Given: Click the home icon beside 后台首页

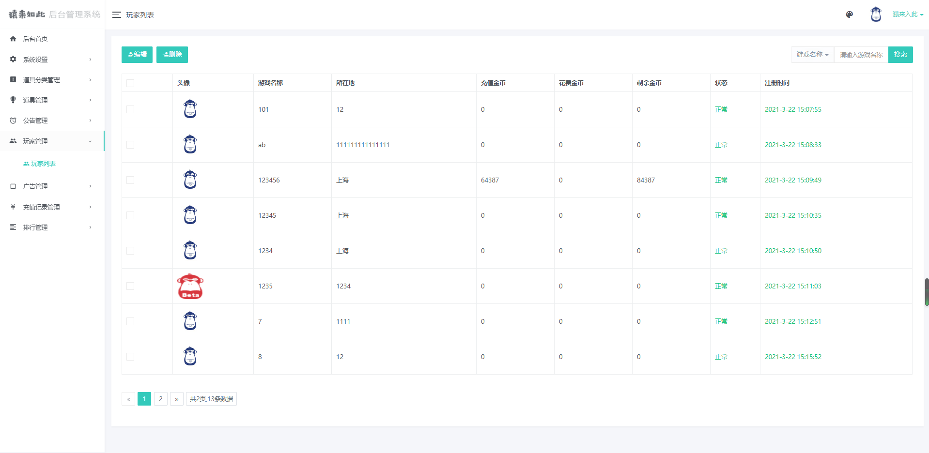Looking at the screenshot, I should pos(13,39).
